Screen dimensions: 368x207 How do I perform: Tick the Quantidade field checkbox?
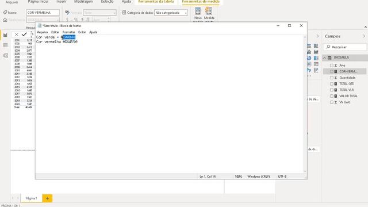coord(332,78)
